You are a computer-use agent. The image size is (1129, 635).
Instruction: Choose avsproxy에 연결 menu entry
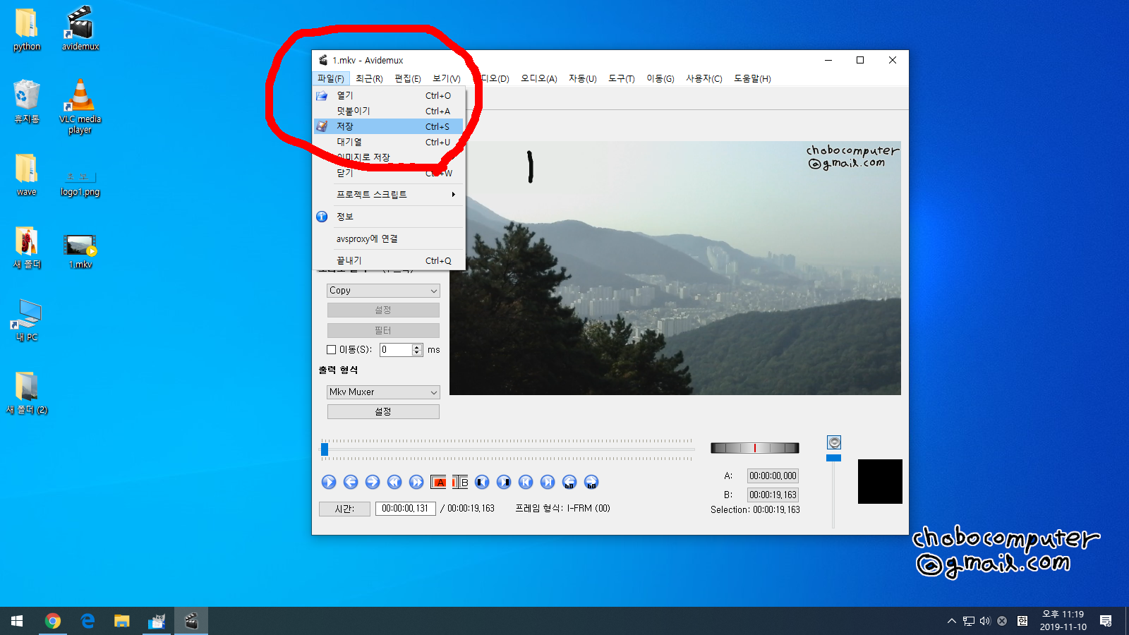click(389, 238)
